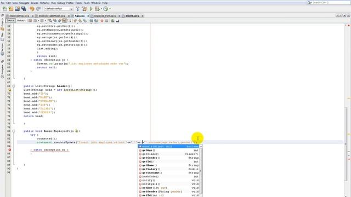Click the Redo arrow icon
351x197 pixels.
(38, 9)
